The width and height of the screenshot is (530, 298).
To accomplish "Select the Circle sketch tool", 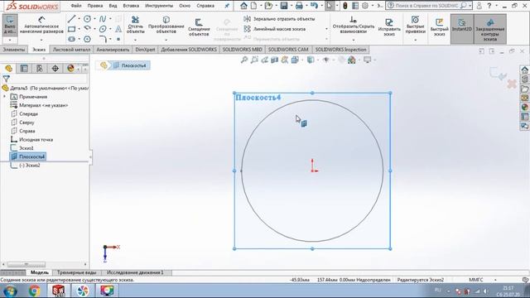I will point(87,19).
